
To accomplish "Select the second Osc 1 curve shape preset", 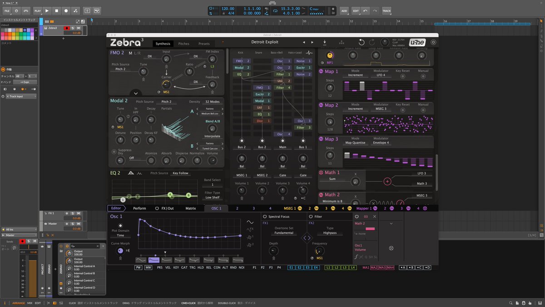I will coord(154,260).
